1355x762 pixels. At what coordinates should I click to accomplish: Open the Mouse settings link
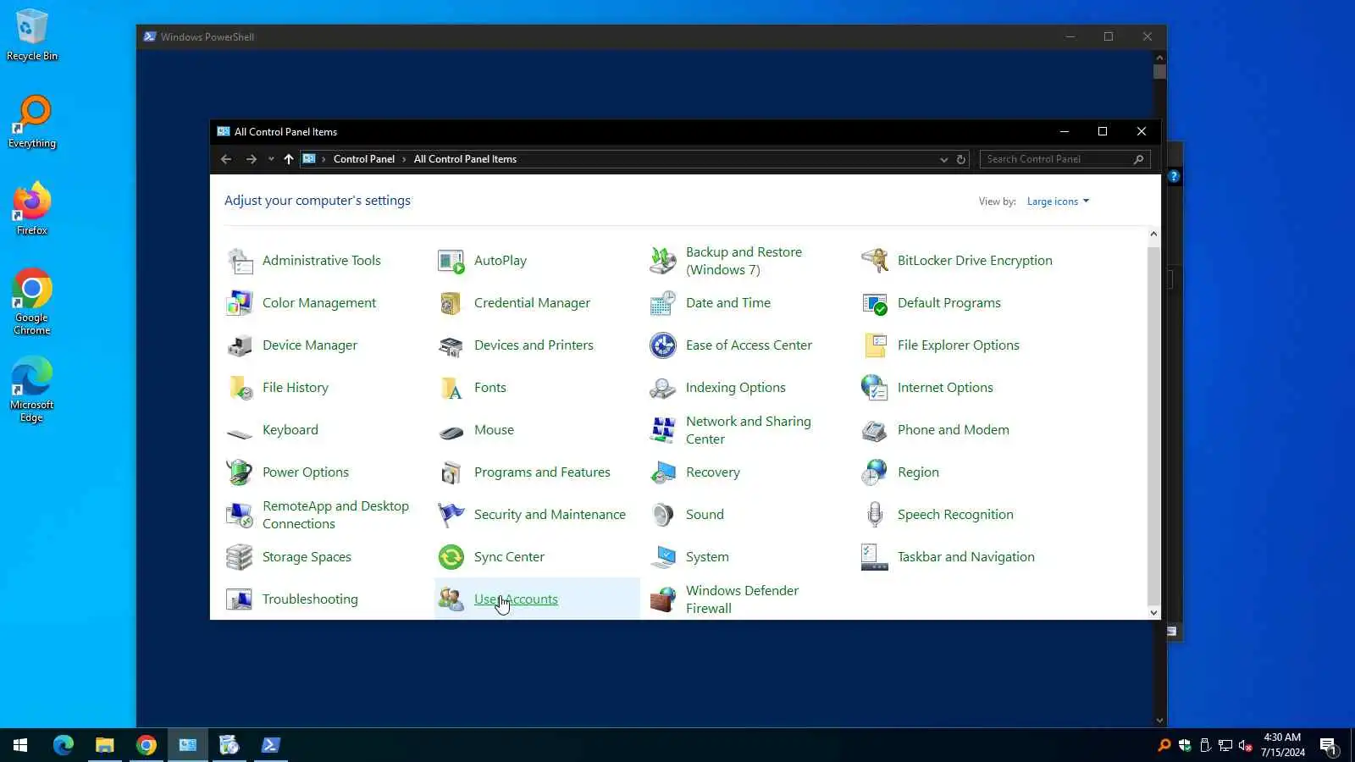pos(494,430)
